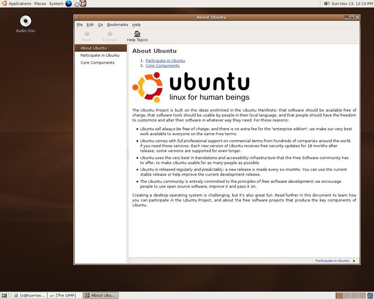The image size is (374, 299).
Task: Click the help lifesaver icon in top panel
Action: [x=83, y=3]
